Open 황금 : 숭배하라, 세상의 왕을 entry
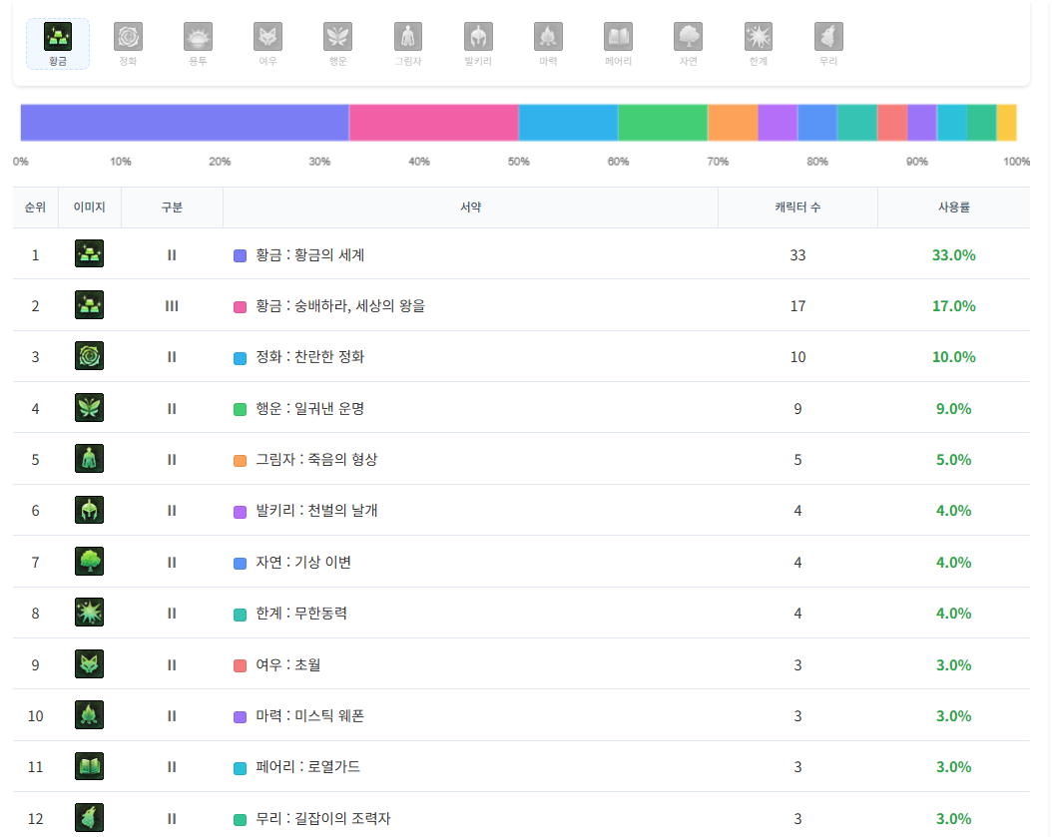The width and height of the screenshot is (1052, 837). click(x=339, y=306)
